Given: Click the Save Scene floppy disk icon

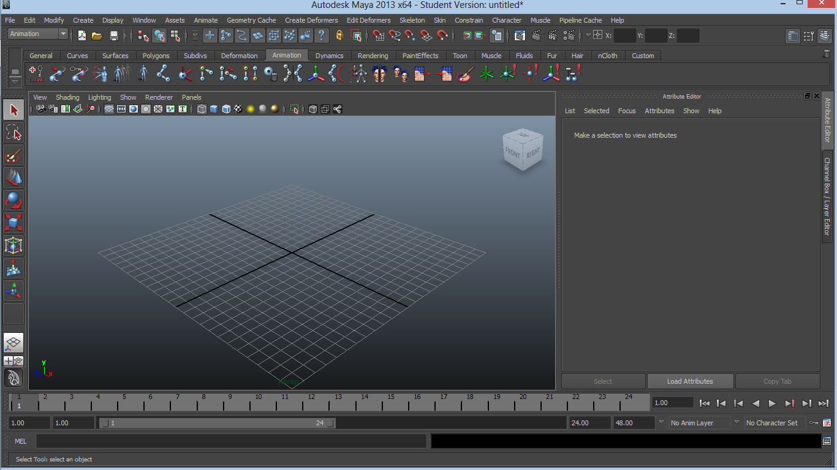Looking at the screenshot, I should [113, 35].
